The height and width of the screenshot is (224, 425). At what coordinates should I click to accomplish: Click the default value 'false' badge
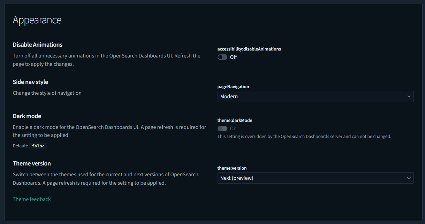pos(38,146)
